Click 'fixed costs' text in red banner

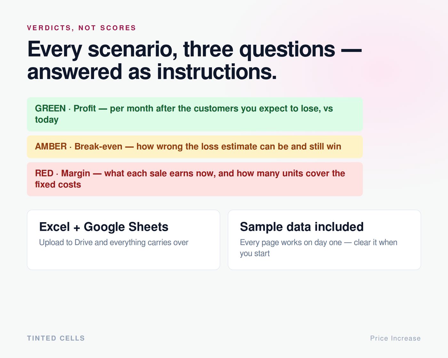(x=58, y=184)
